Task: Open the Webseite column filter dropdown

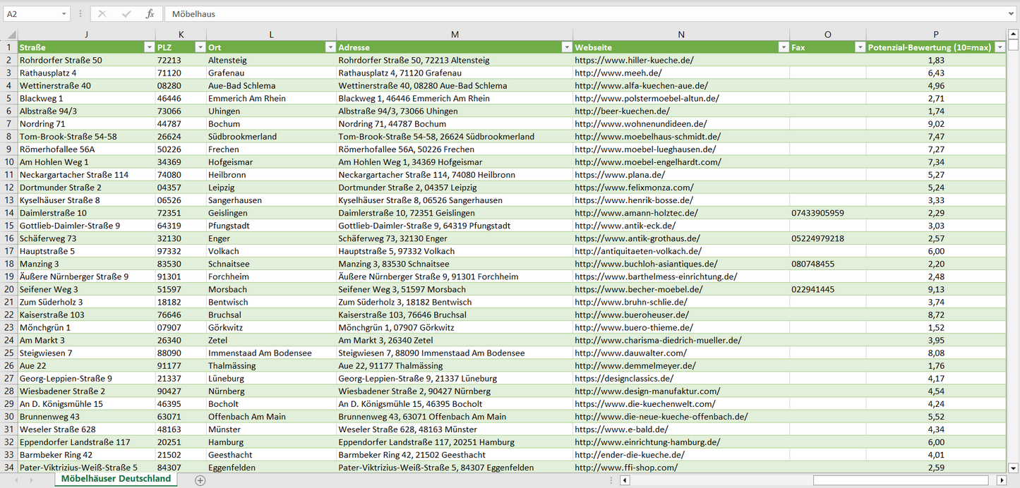Action: click(x=783, y=47)
